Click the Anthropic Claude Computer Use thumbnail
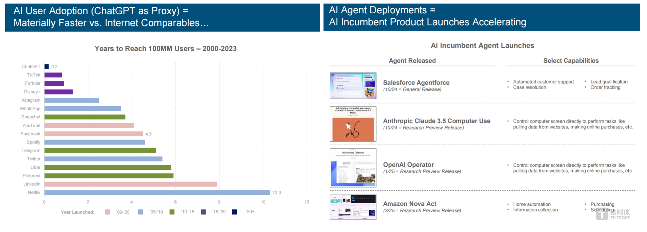This screenshot has height=232, width=647. (x=353, y=124)
